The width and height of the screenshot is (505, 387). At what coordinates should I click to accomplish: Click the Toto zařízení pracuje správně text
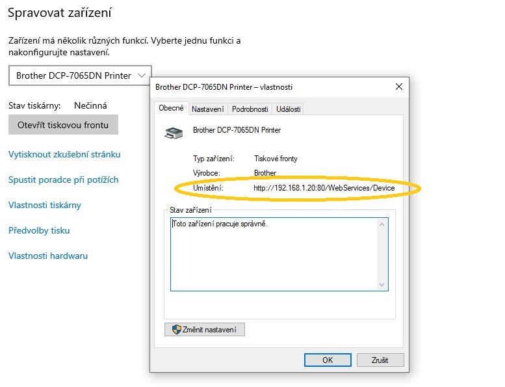pos(220,224)
